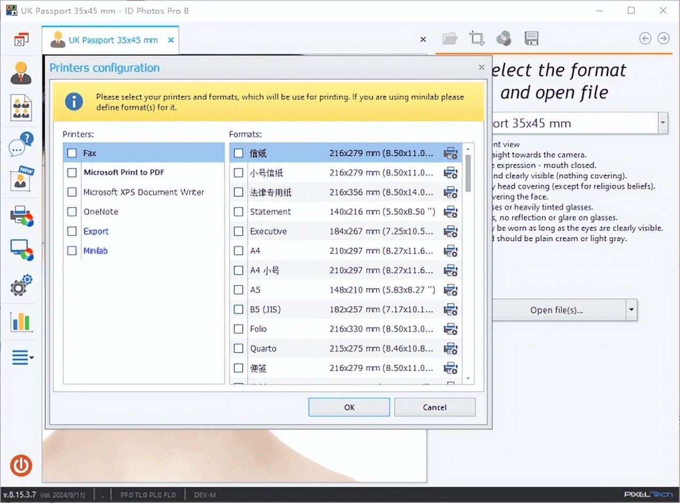The height and width of the screenshot is (503, 680).
Task: Enable the OneNote printer checkbox
Action: (72, 212)
